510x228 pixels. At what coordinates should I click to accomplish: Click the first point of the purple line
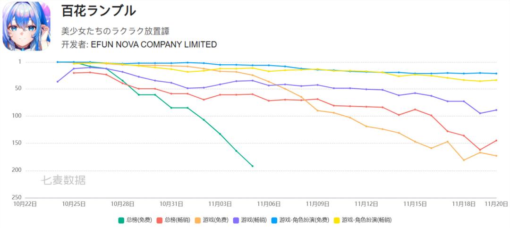(x=58, y=82)
